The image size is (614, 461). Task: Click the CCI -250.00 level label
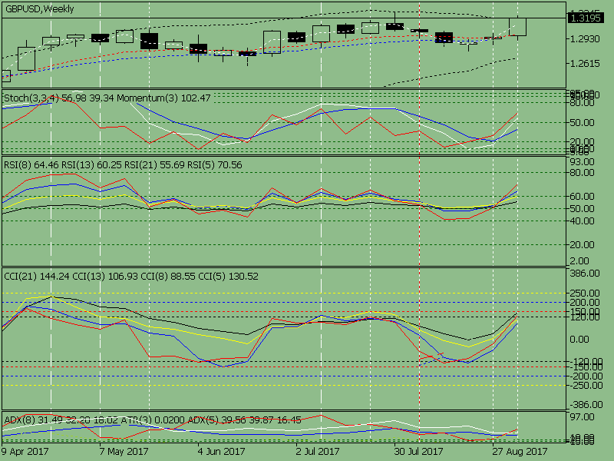click(586, 386)
